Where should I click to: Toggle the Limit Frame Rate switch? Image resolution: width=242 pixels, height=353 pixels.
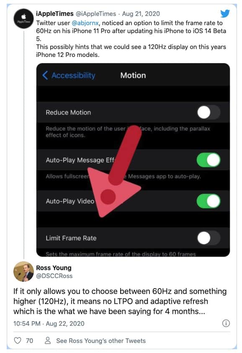coord(209,238)
